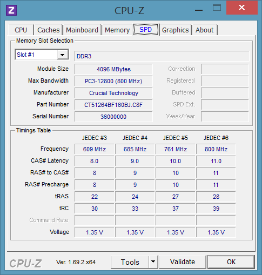
Task: Click the Tools button
Action: 130,262
